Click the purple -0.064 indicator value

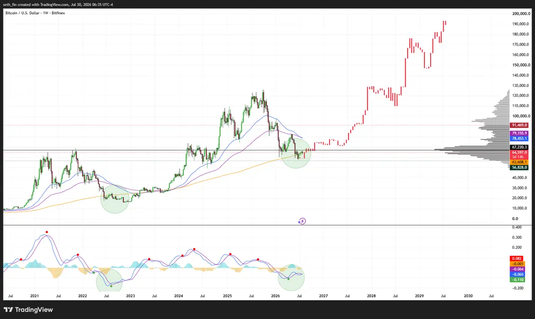tap(518, 269)
